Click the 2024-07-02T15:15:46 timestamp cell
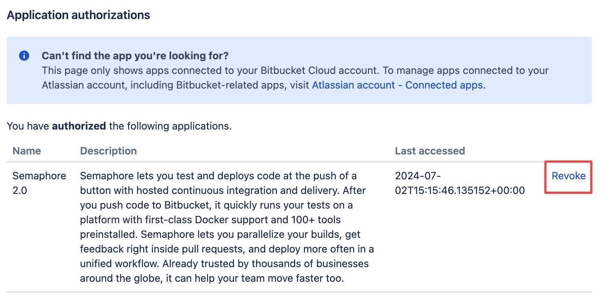602x303 pixels. point(460,183)
